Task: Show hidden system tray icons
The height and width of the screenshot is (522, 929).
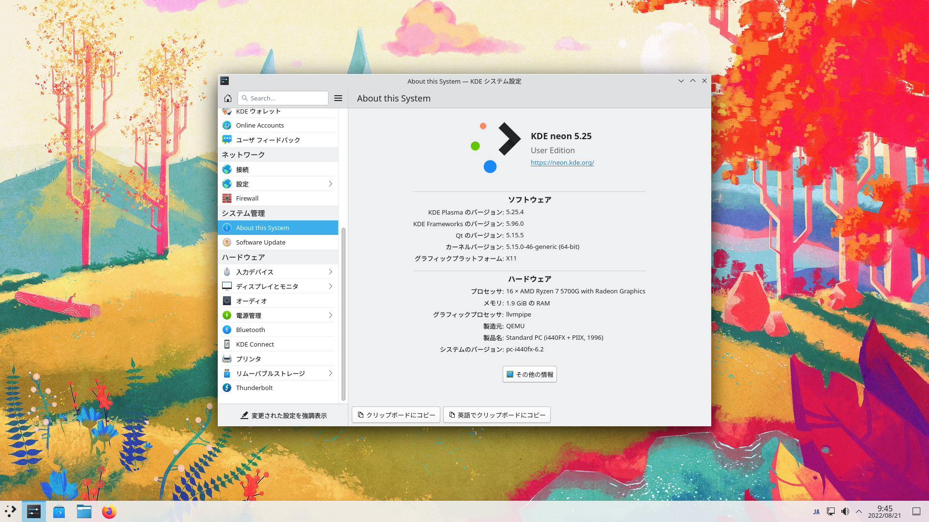Action: pos(859,511)
